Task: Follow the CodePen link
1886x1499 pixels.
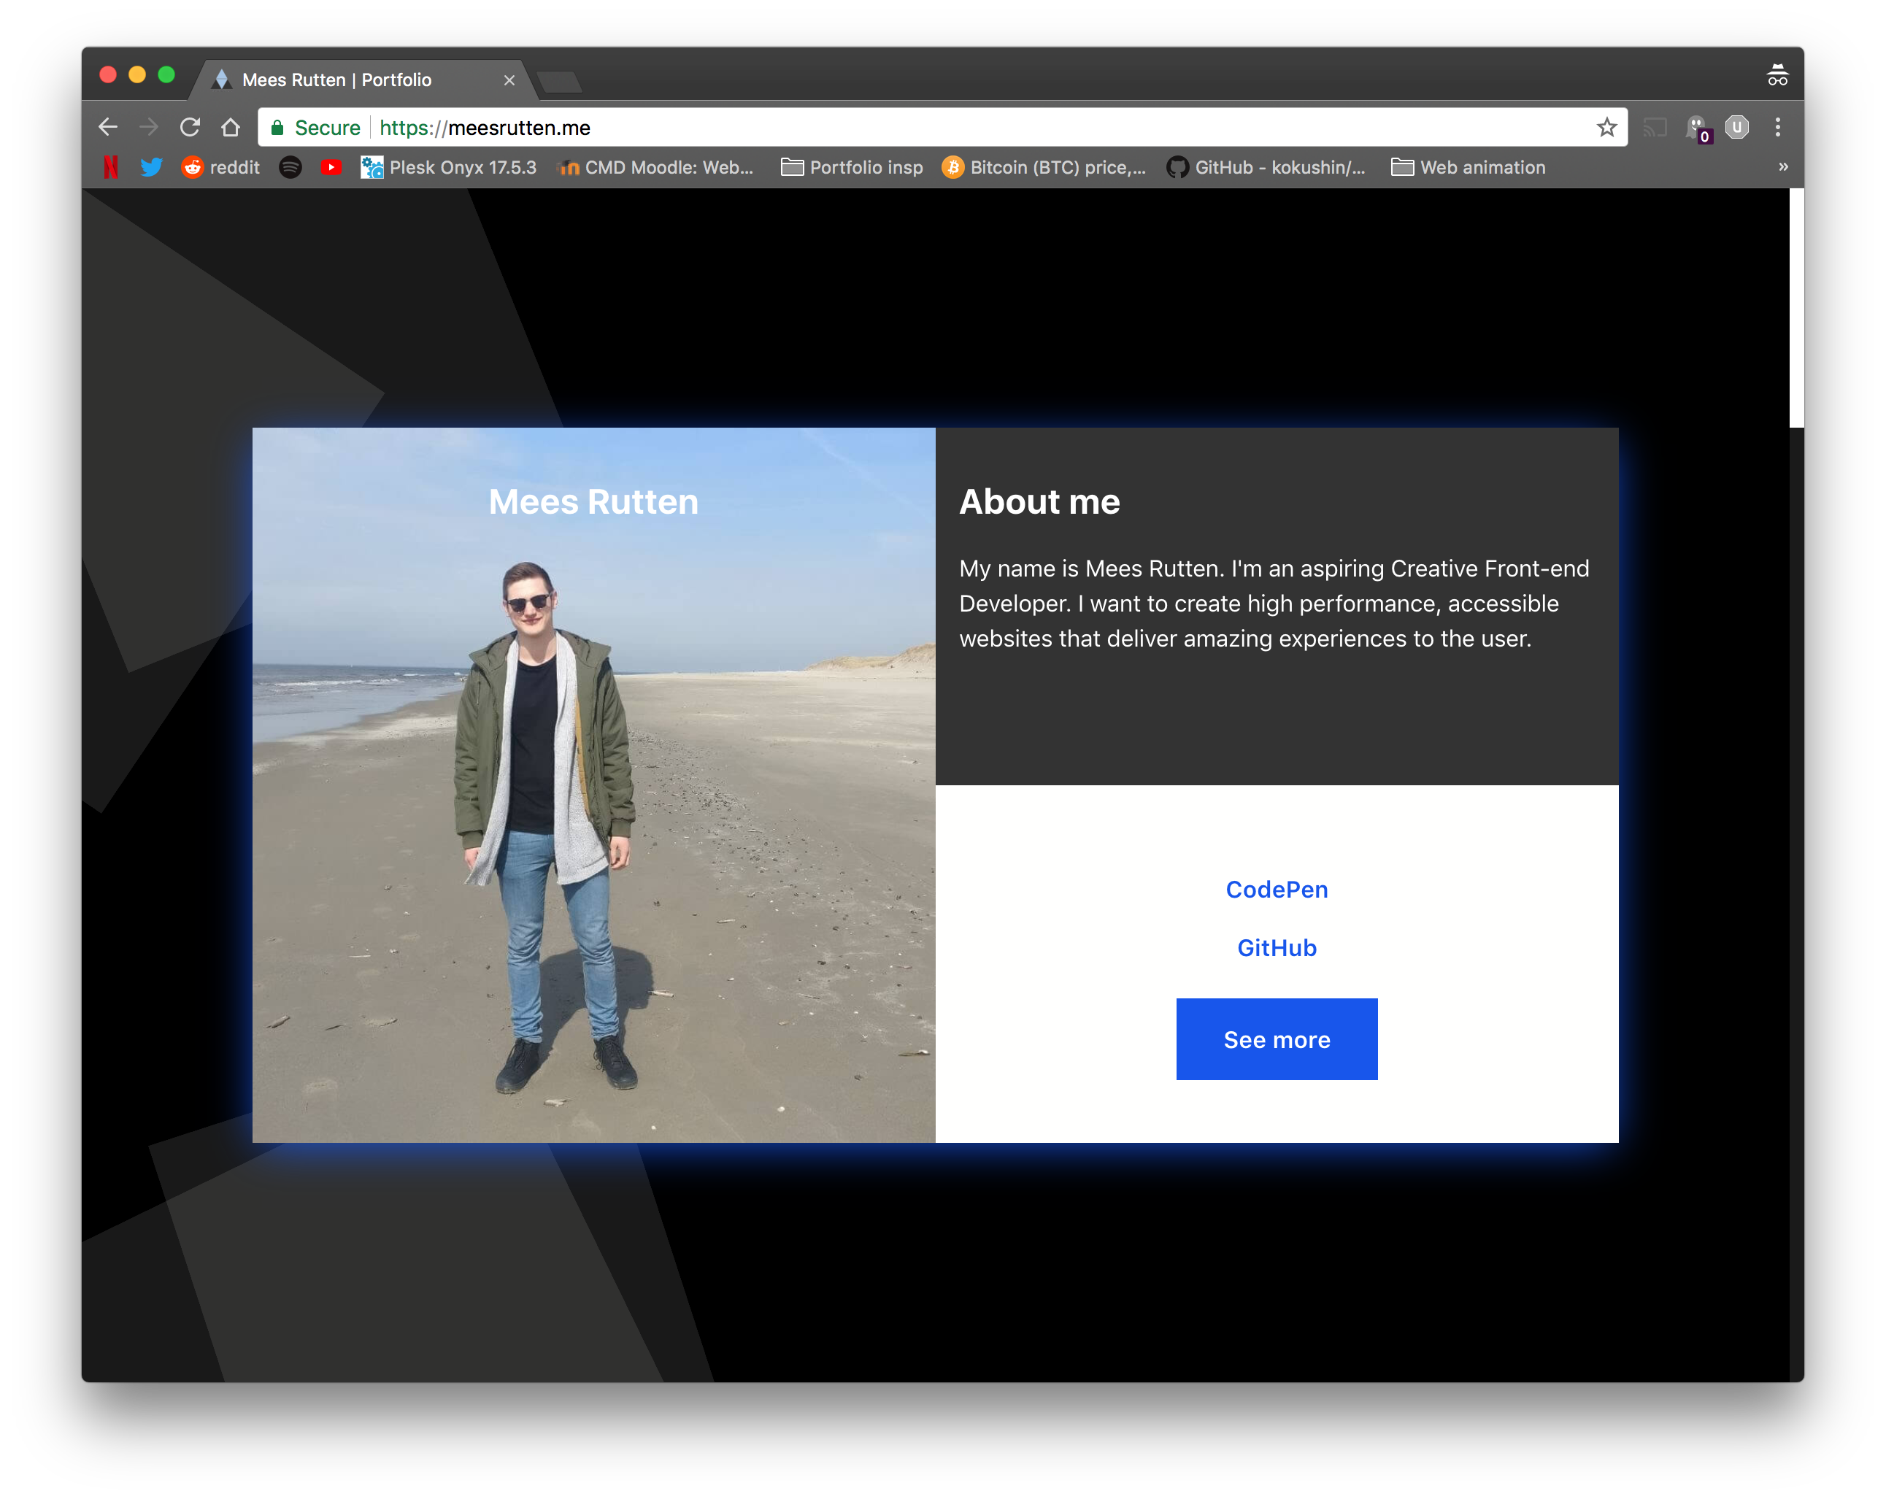Action: [1277, 890]
